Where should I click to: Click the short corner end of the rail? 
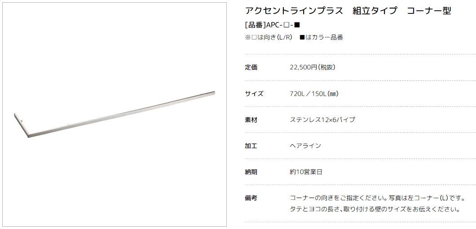21,125
